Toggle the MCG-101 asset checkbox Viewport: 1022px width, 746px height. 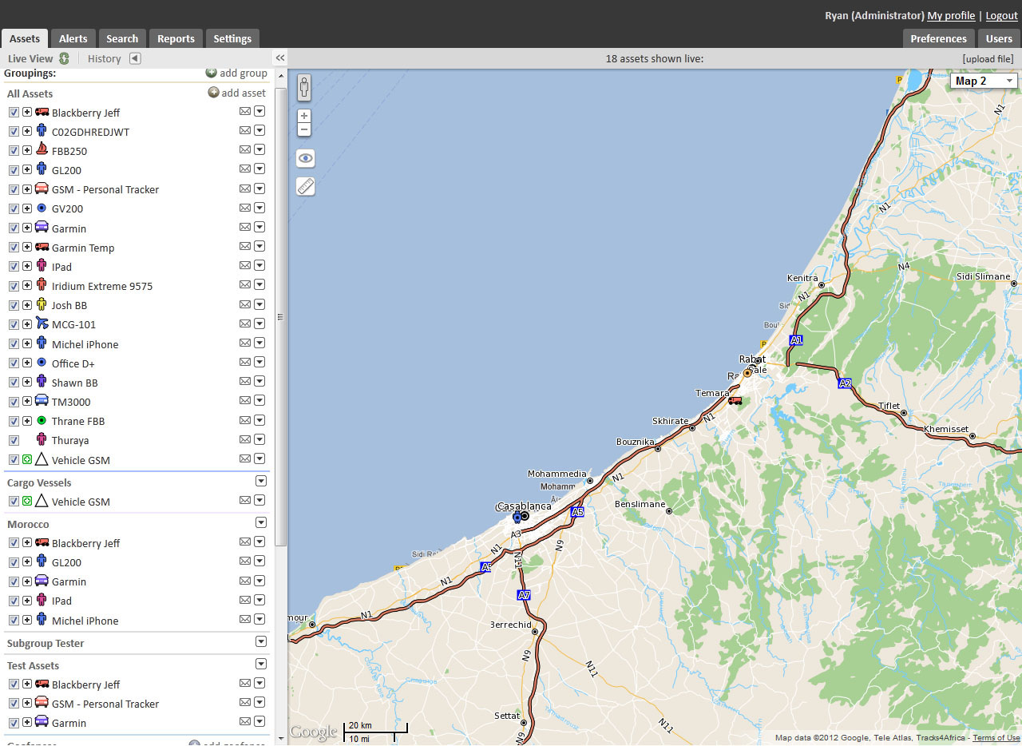click(14, 324)
